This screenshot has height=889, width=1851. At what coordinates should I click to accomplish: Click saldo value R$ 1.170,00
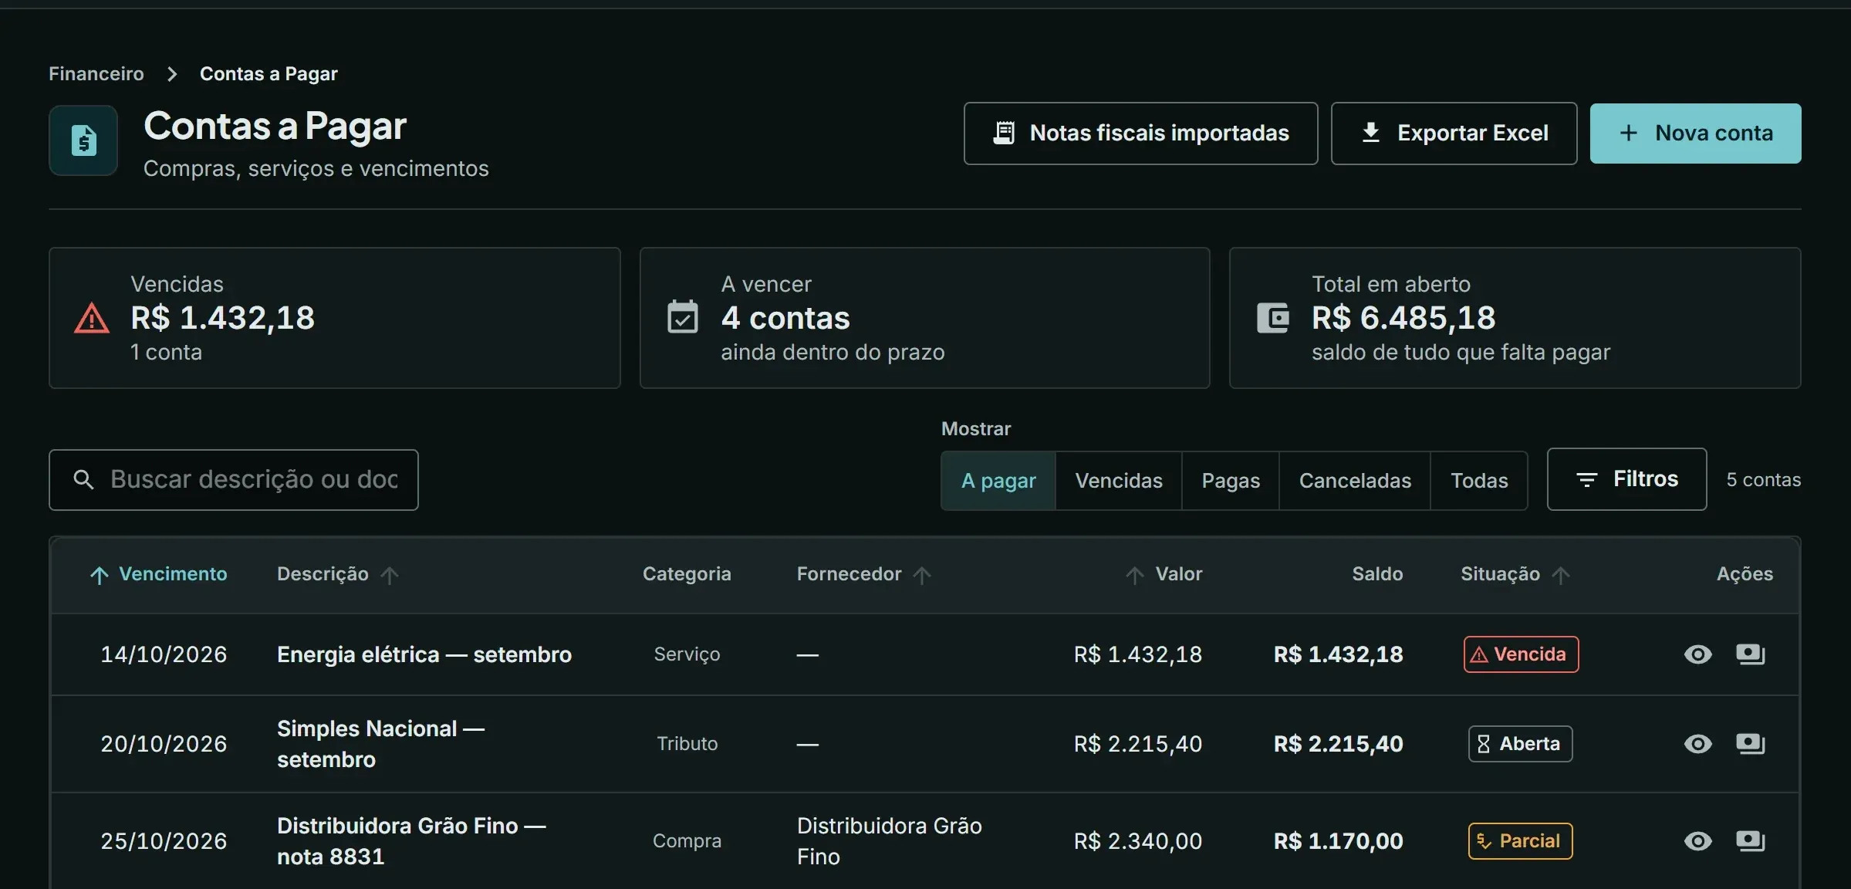tap(1338, 841)
